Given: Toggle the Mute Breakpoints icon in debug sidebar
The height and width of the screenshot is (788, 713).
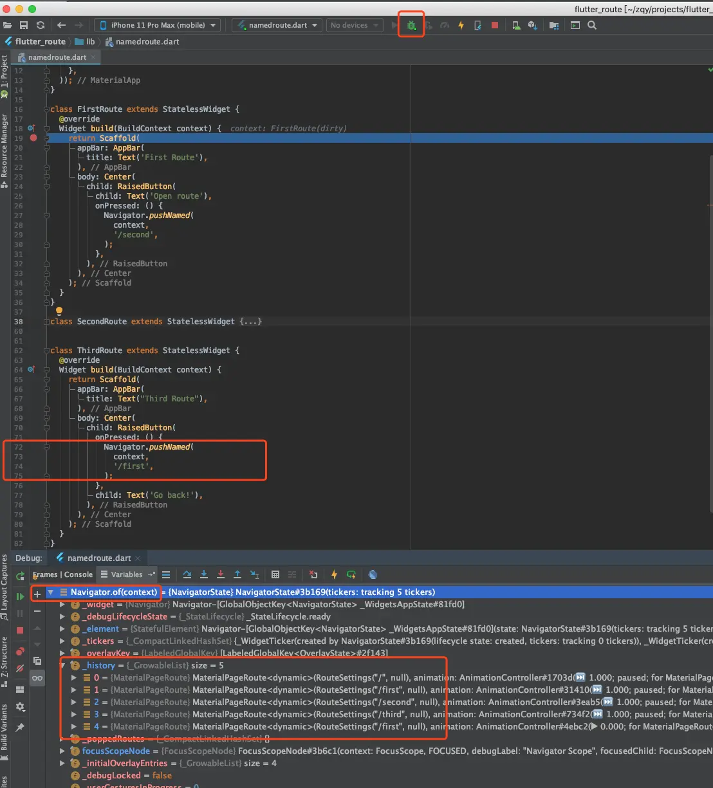Looking at the screenshot, I should coord(20,668).
